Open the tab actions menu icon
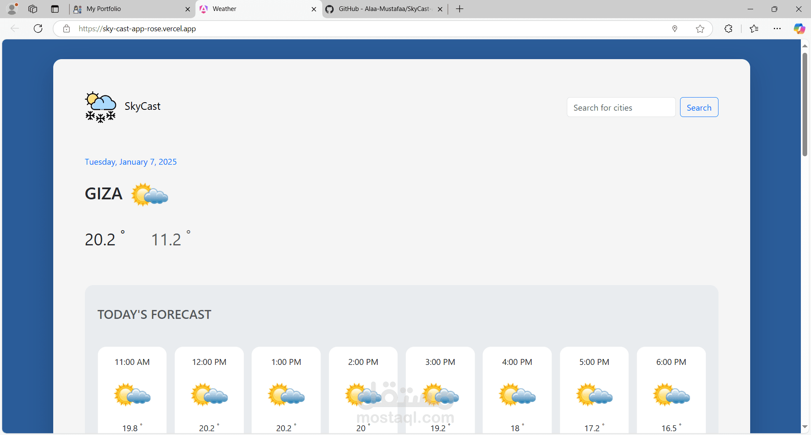The width and height of the screenshot is (811, 435). [x=55, y=9]
